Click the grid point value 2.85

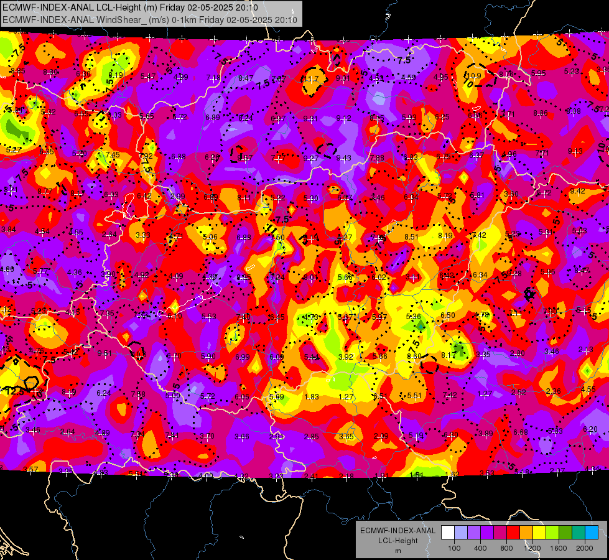[x=312, y=437]
